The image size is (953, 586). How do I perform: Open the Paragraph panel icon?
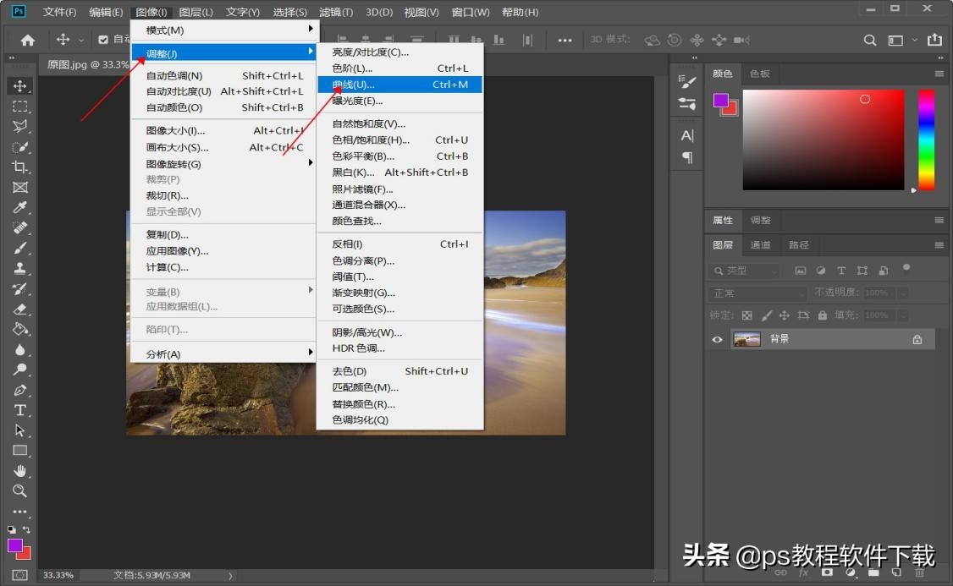(x=687, y=158)
